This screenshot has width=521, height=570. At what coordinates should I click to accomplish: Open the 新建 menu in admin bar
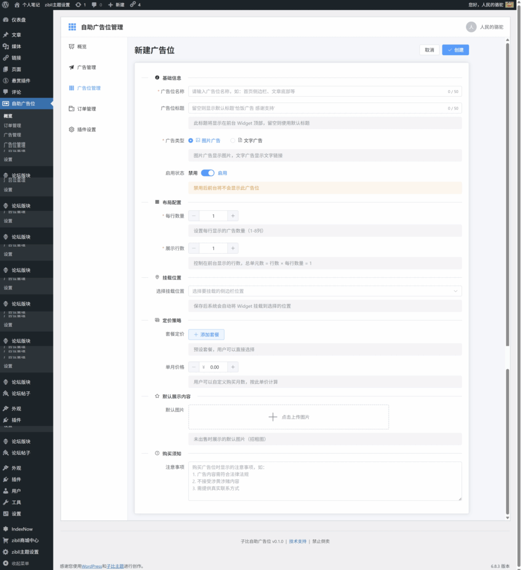point(116,4)
